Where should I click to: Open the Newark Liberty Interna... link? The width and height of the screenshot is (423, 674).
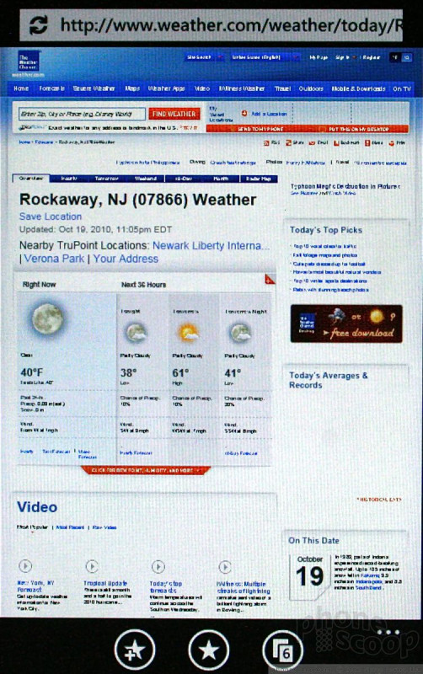(211, 245)
